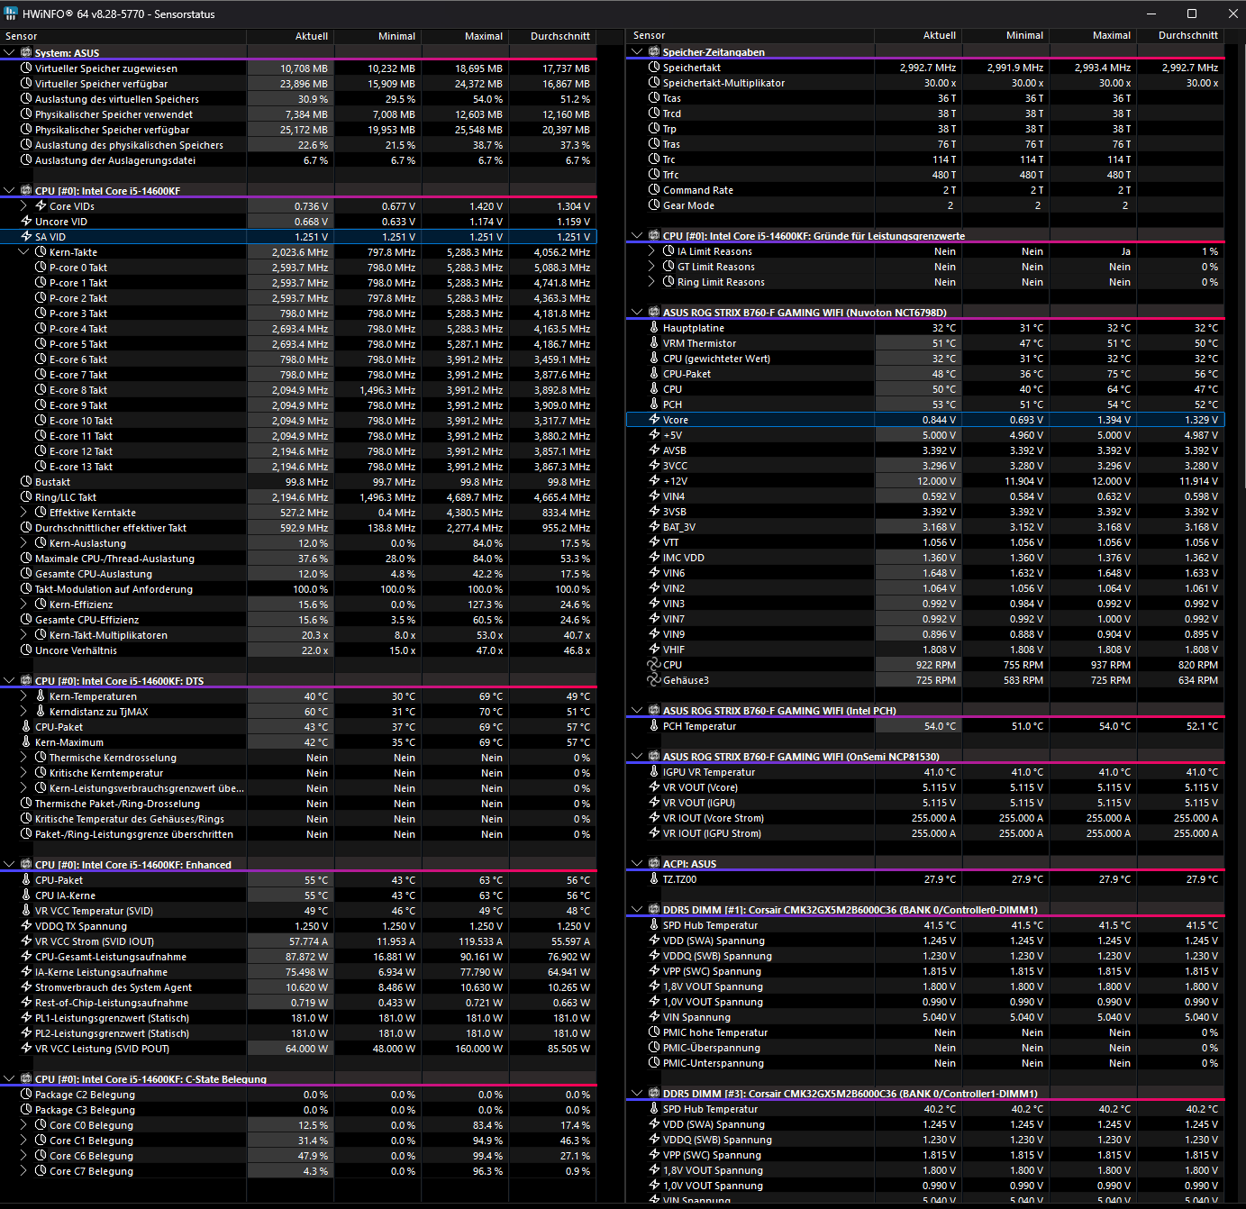Image resolution: width=1246 pixels, height=1209 pixels.
Task: Click the clock icon of Bustakt row
Action: (x=26, y=482)
